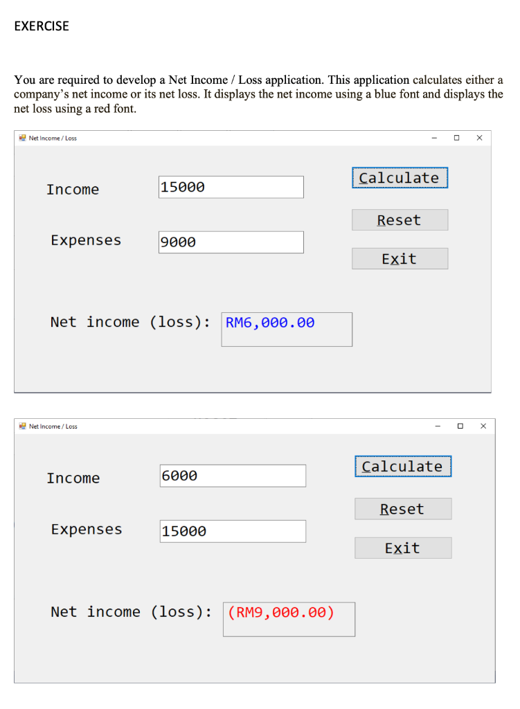Click the Expenses label beside the 15000 field
The height and width of the screenshot is (709, 520).
87,529
